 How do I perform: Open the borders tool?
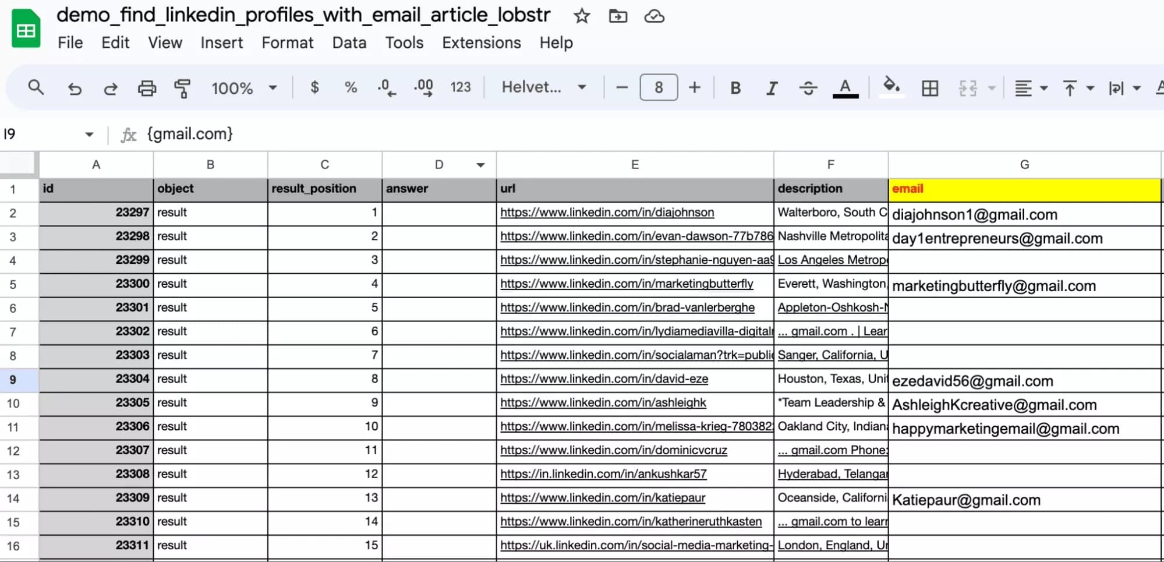point(929,87)
